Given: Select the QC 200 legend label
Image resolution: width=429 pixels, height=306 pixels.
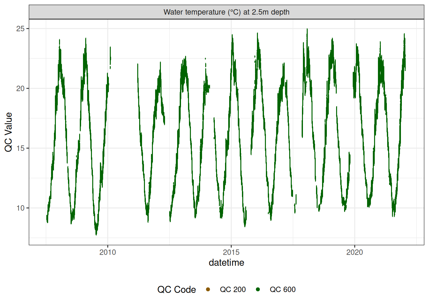Looking at the screenshot, I should point(233,289).
